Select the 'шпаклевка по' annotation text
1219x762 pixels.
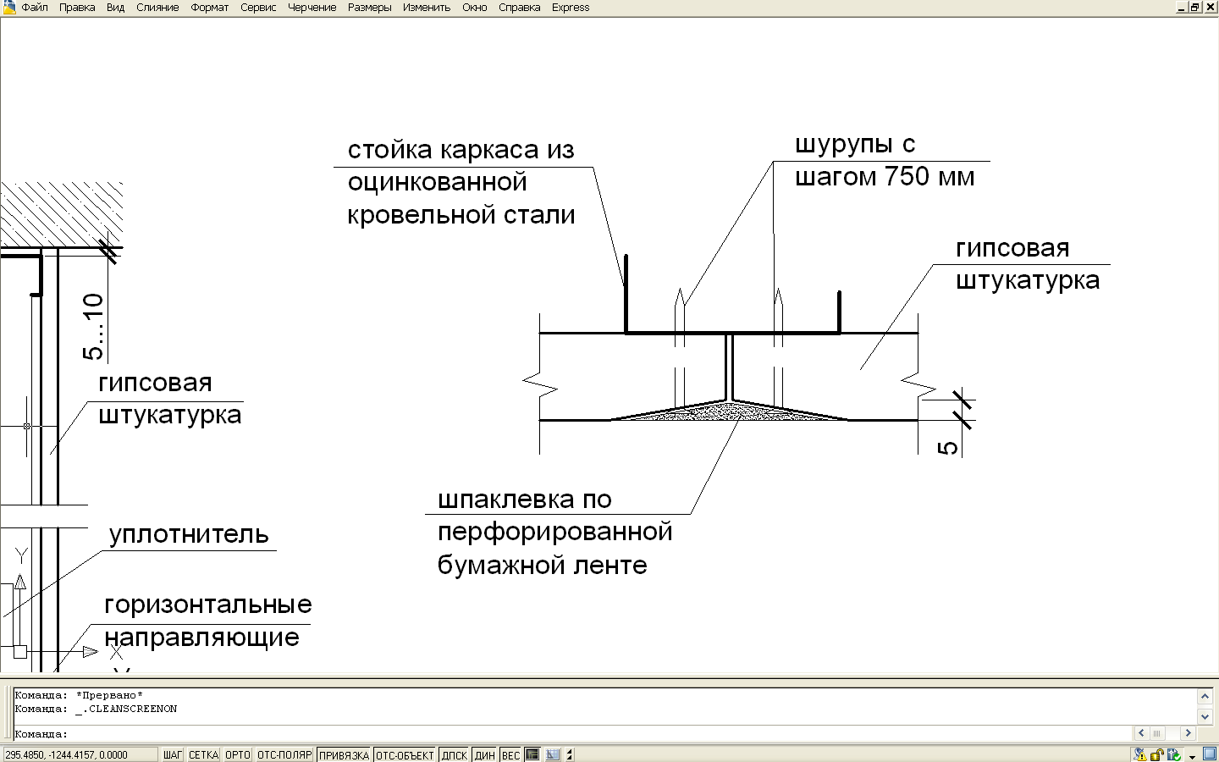pos(525,500)
